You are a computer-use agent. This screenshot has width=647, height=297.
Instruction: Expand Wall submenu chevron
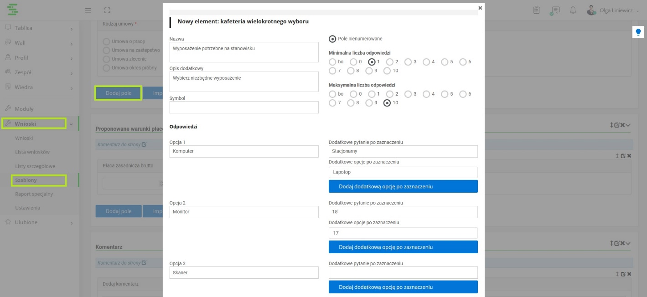click(72, 44)
